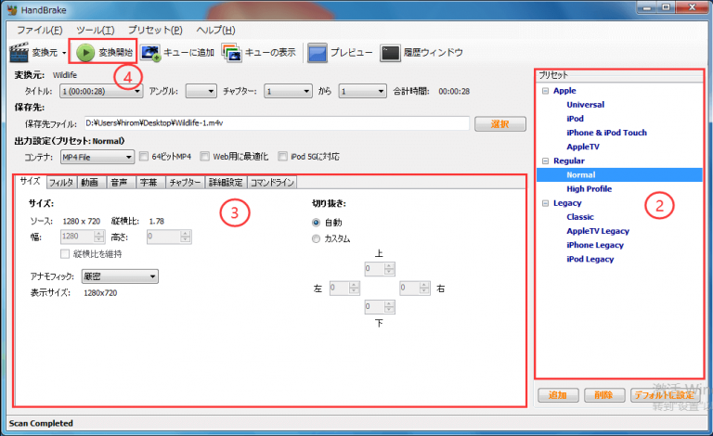The image size is (713, 436).
Task: Click the 選択 browse button
Action: tap(500, 124)
